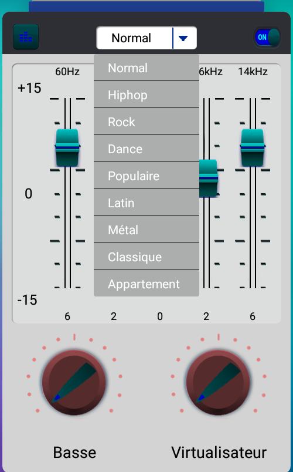Click the Virtualisateur knob

click(218, 382)
